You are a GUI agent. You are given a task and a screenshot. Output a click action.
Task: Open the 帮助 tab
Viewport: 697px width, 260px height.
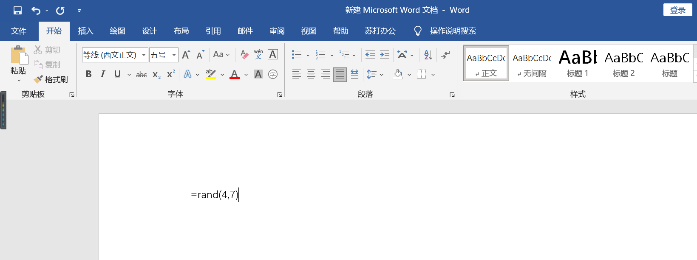pyautogui.click(x=340, y=31)
